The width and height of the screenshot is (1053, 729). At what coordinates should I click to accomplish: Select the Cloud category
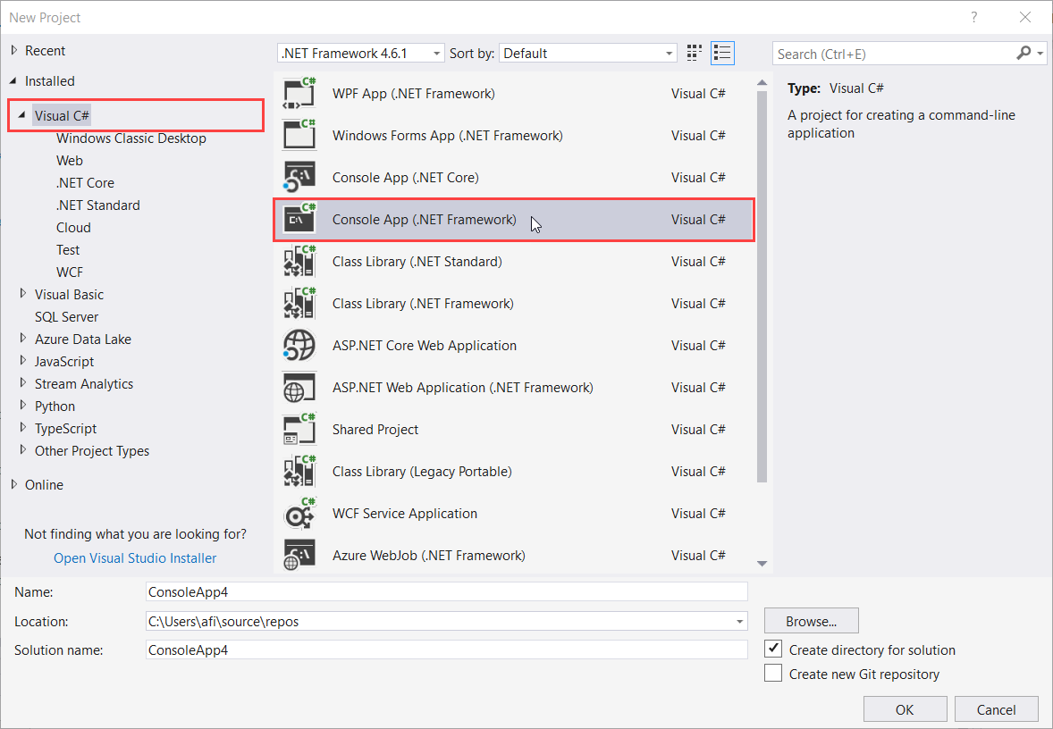click(x=73, y=228)
